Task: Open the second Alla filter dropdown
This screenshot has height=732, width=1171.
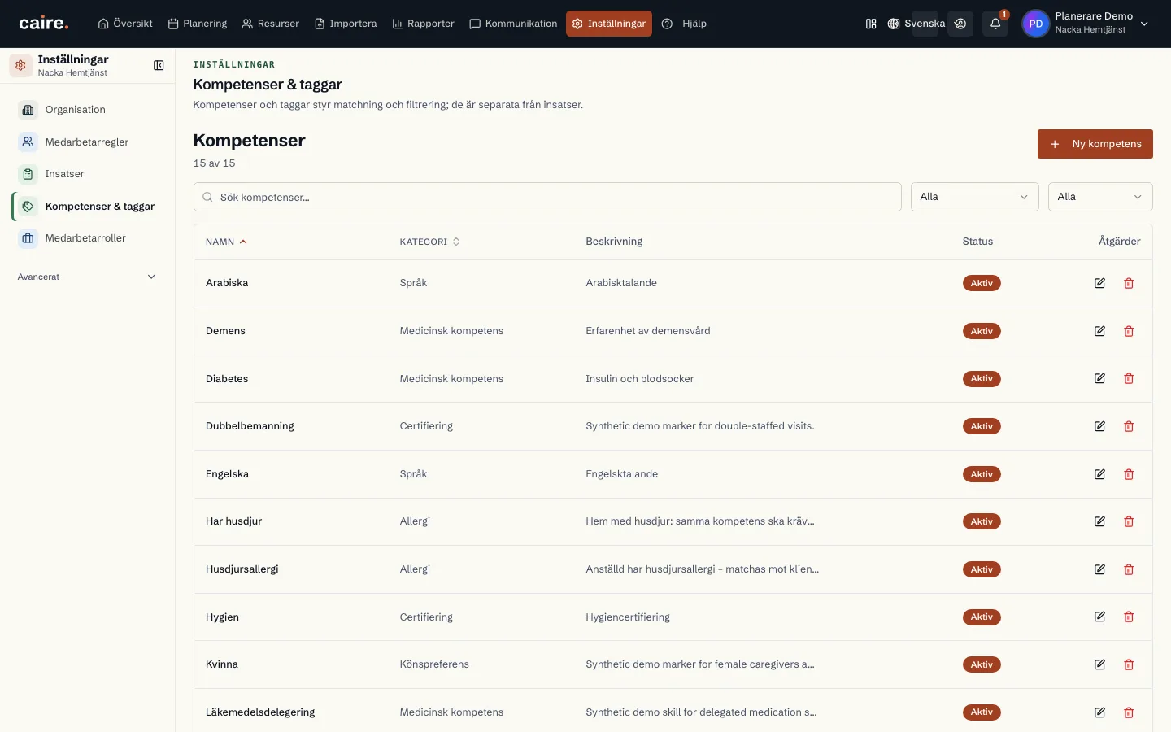Action: [x=1100, y=197]
